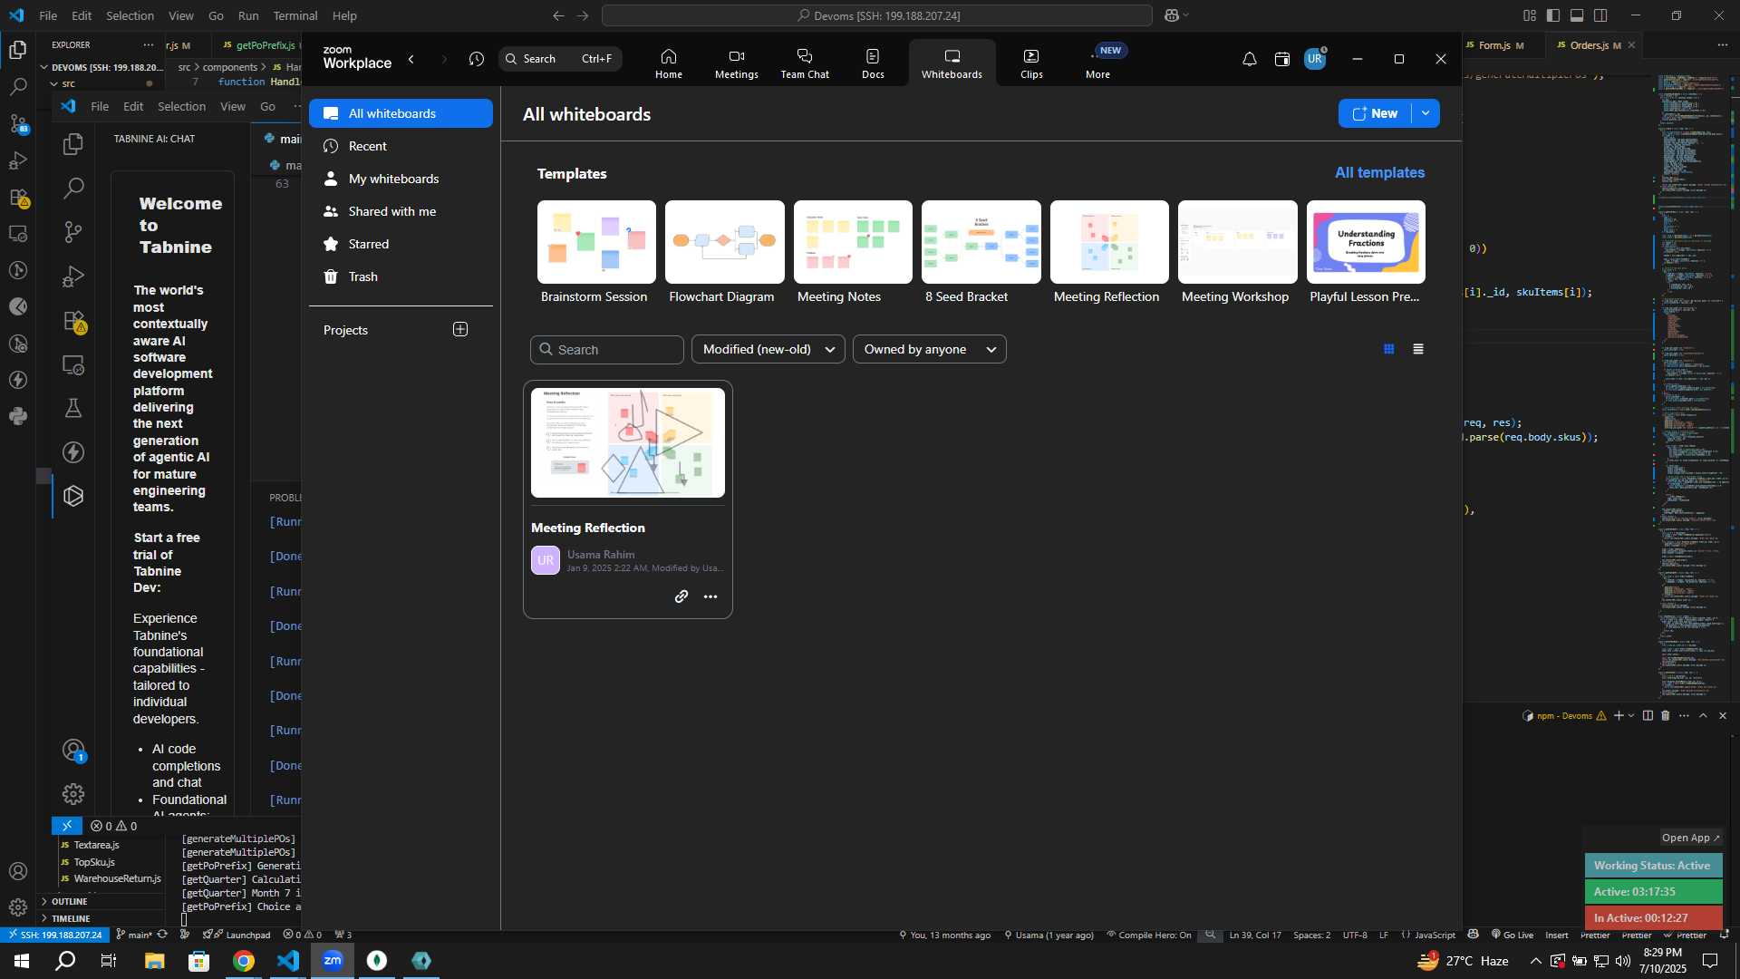Open Shared with me whiteboards
Image resolution: width=1740 pixels, height=979 pixels.
point(401,211)
